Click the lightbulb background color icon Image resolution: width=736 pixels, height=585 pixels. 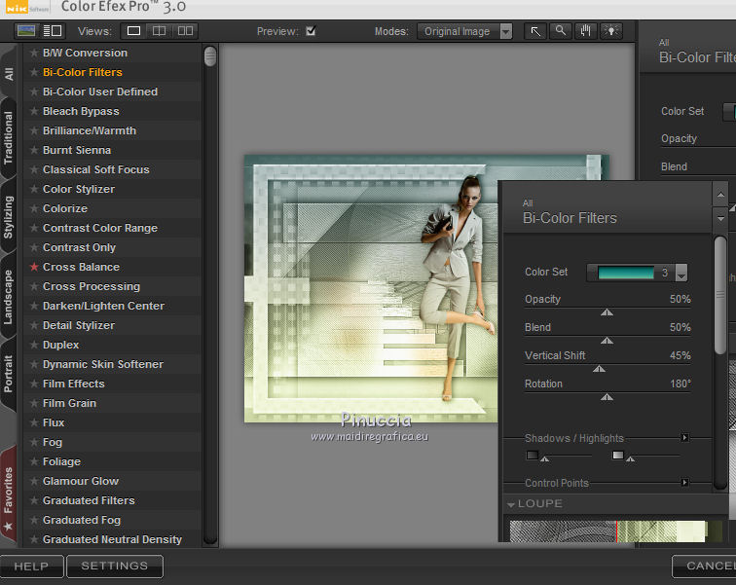pyautogui.click(x=611, y=31)
